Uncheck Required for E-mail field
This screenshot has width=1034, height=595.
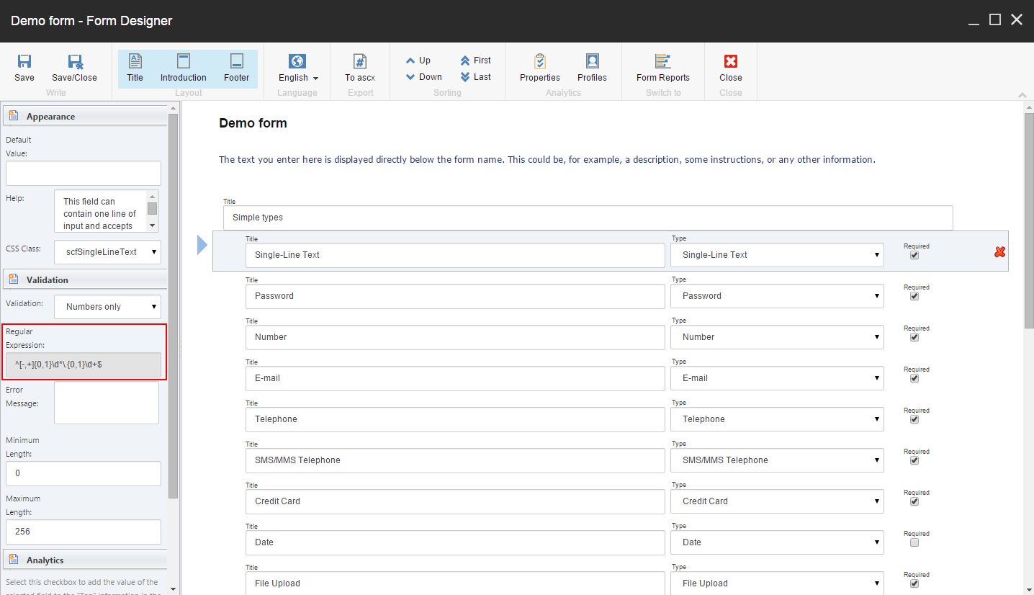pos(914,378)
